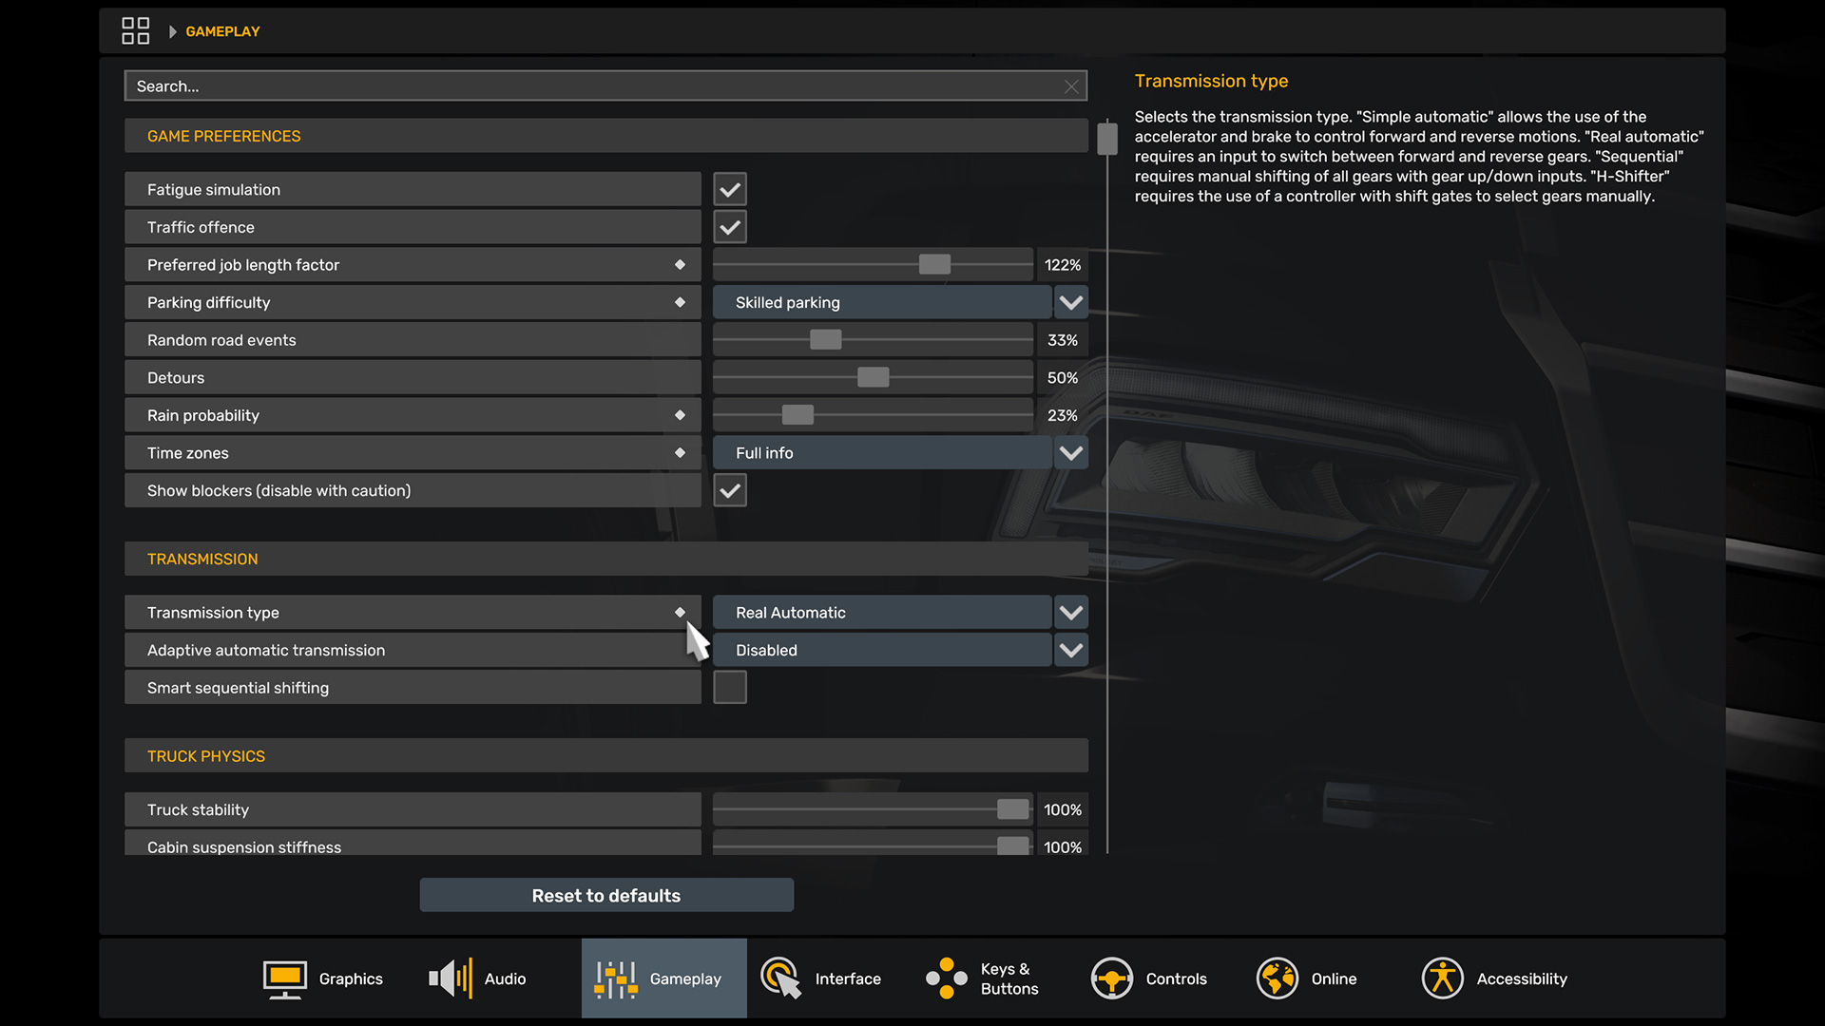The image size is (1825, 1026).
Task: Open the Online globe icon
Action: [x=1277, y=978]
